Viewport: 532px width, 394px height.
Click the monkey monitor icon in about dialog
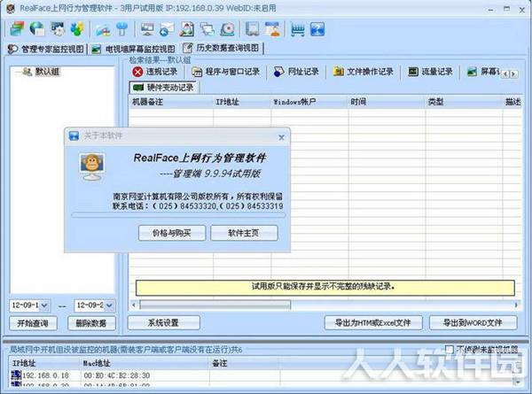point(92,166)
